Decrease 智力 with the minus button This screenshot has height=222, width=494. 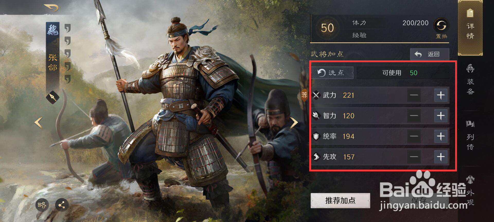(414, 116)
